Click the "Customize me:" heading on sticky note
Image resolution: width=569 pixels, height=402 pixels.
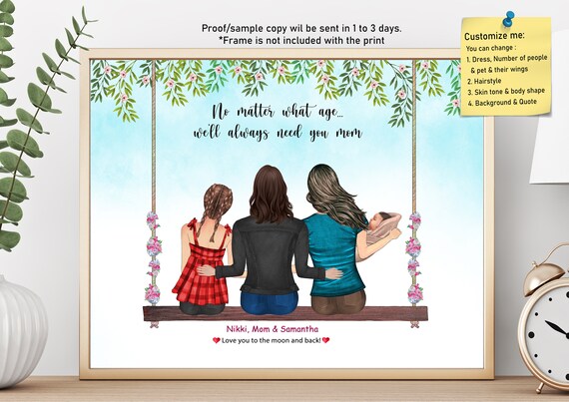click(x=494, y=36)
